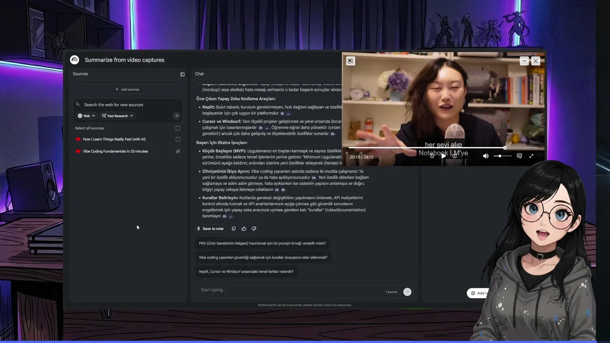Open the Vibe Coding Fundamentals In 33 minutes source
Viewport: 610px width, 343px height.
(115, 151)
